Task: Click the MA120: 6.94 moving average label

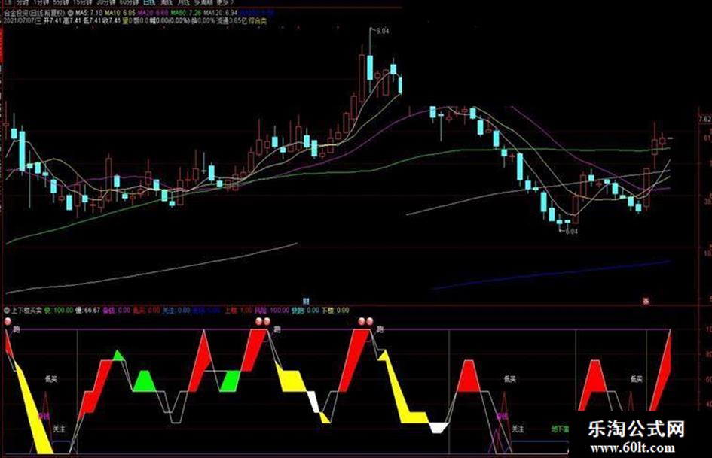Action: click(220, 12)
